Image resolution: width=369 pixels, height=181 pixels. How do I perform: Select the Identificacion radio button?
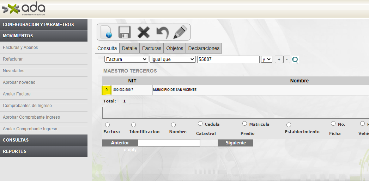coord(133,125)
